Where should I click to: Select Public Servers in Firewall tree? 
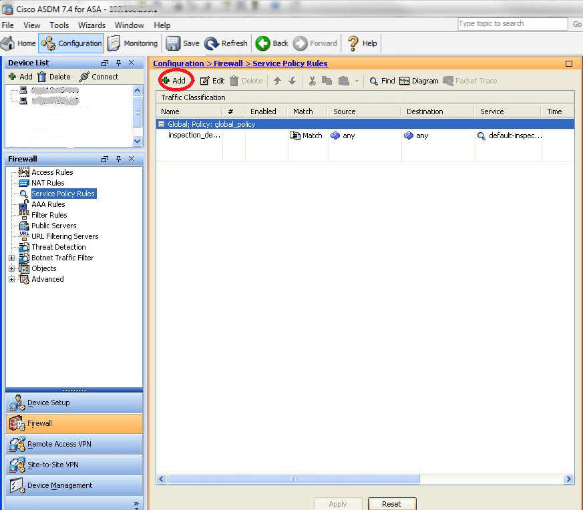53,226
